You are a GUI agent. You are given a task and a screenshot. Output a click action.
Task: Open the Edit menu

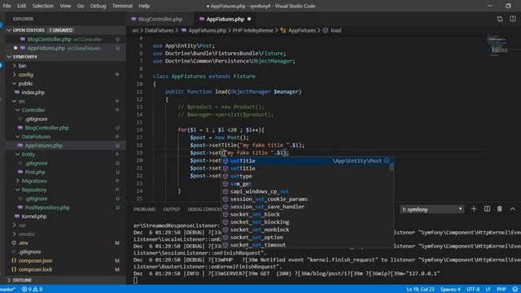(22, 6)
